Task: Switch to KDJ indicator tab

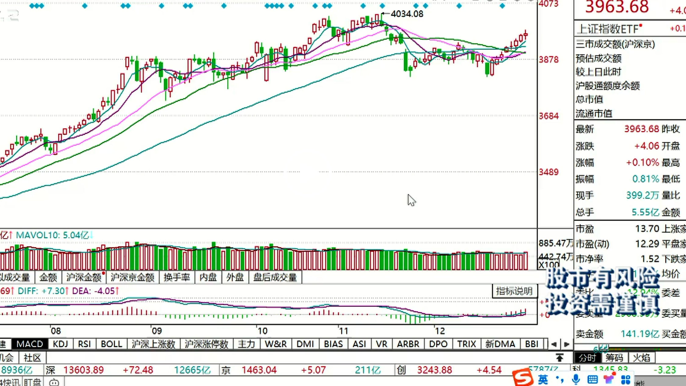Action: pyautogui.click(x=60, y=344)
